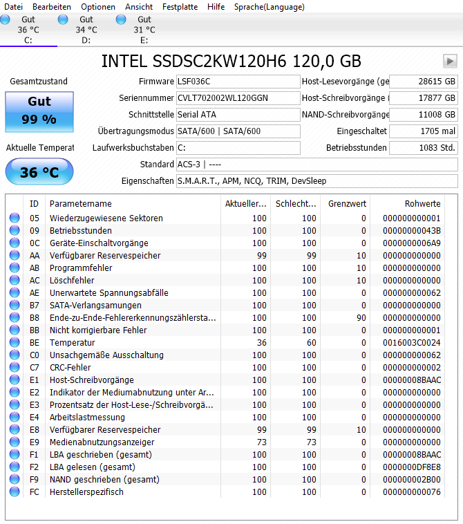
Task: Select the D: drive tab
Action: (86, 30)
